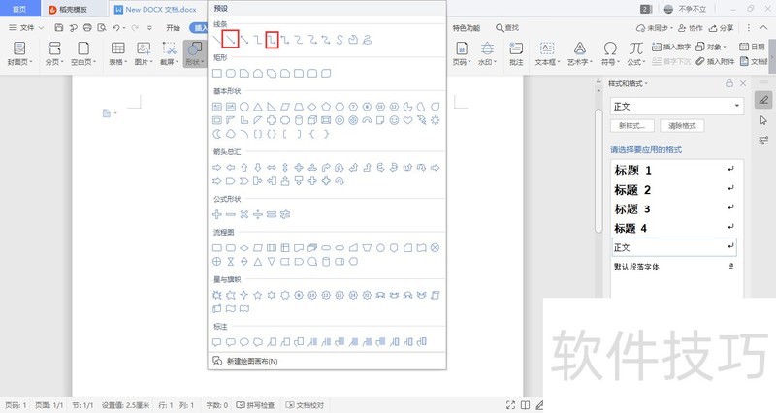Switch to the 首页 tab
776x413 pixels.
pos(19,9)
